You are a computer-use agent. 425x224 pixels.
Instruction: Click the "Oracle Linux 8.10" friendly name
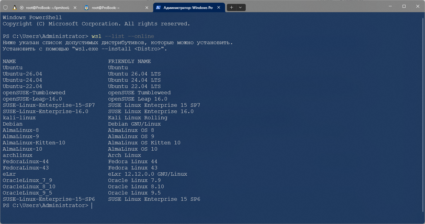click(136, 187)
